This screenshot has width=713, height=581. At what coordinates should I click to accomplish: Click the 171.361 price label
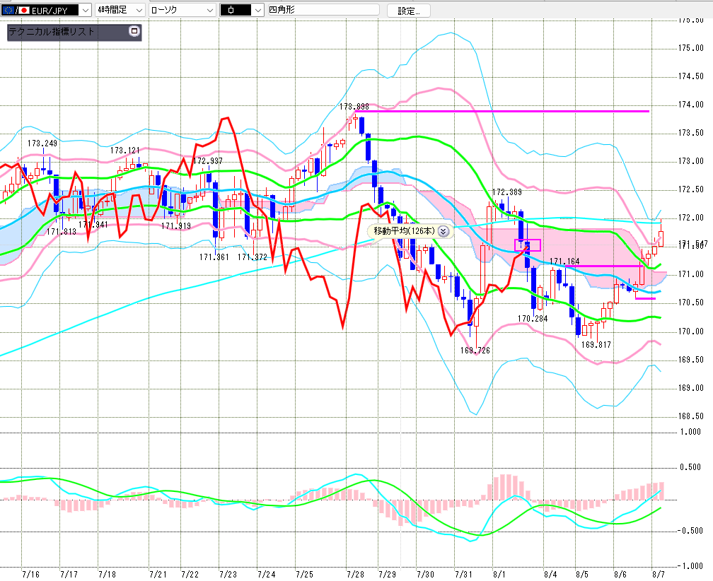coord(214,257)
